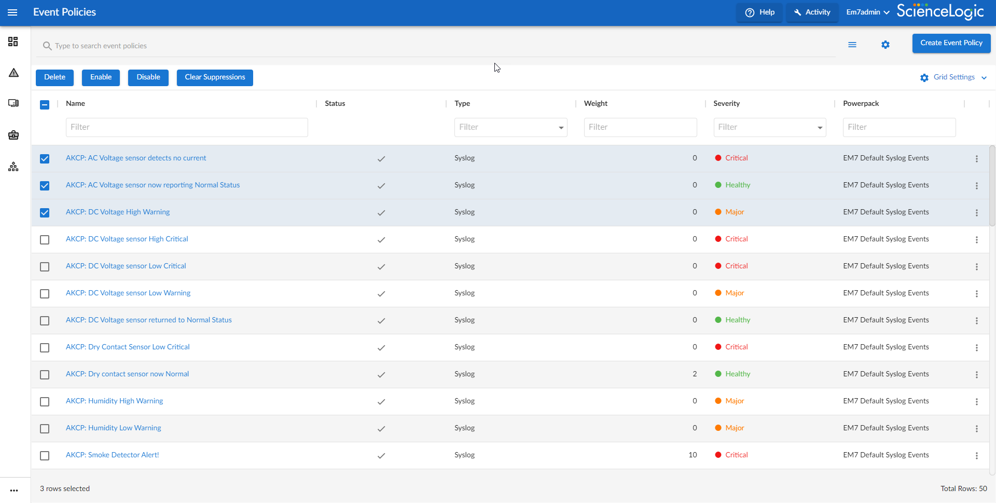
Task: Click Create Event Policy button
Action: coord(951,43)
